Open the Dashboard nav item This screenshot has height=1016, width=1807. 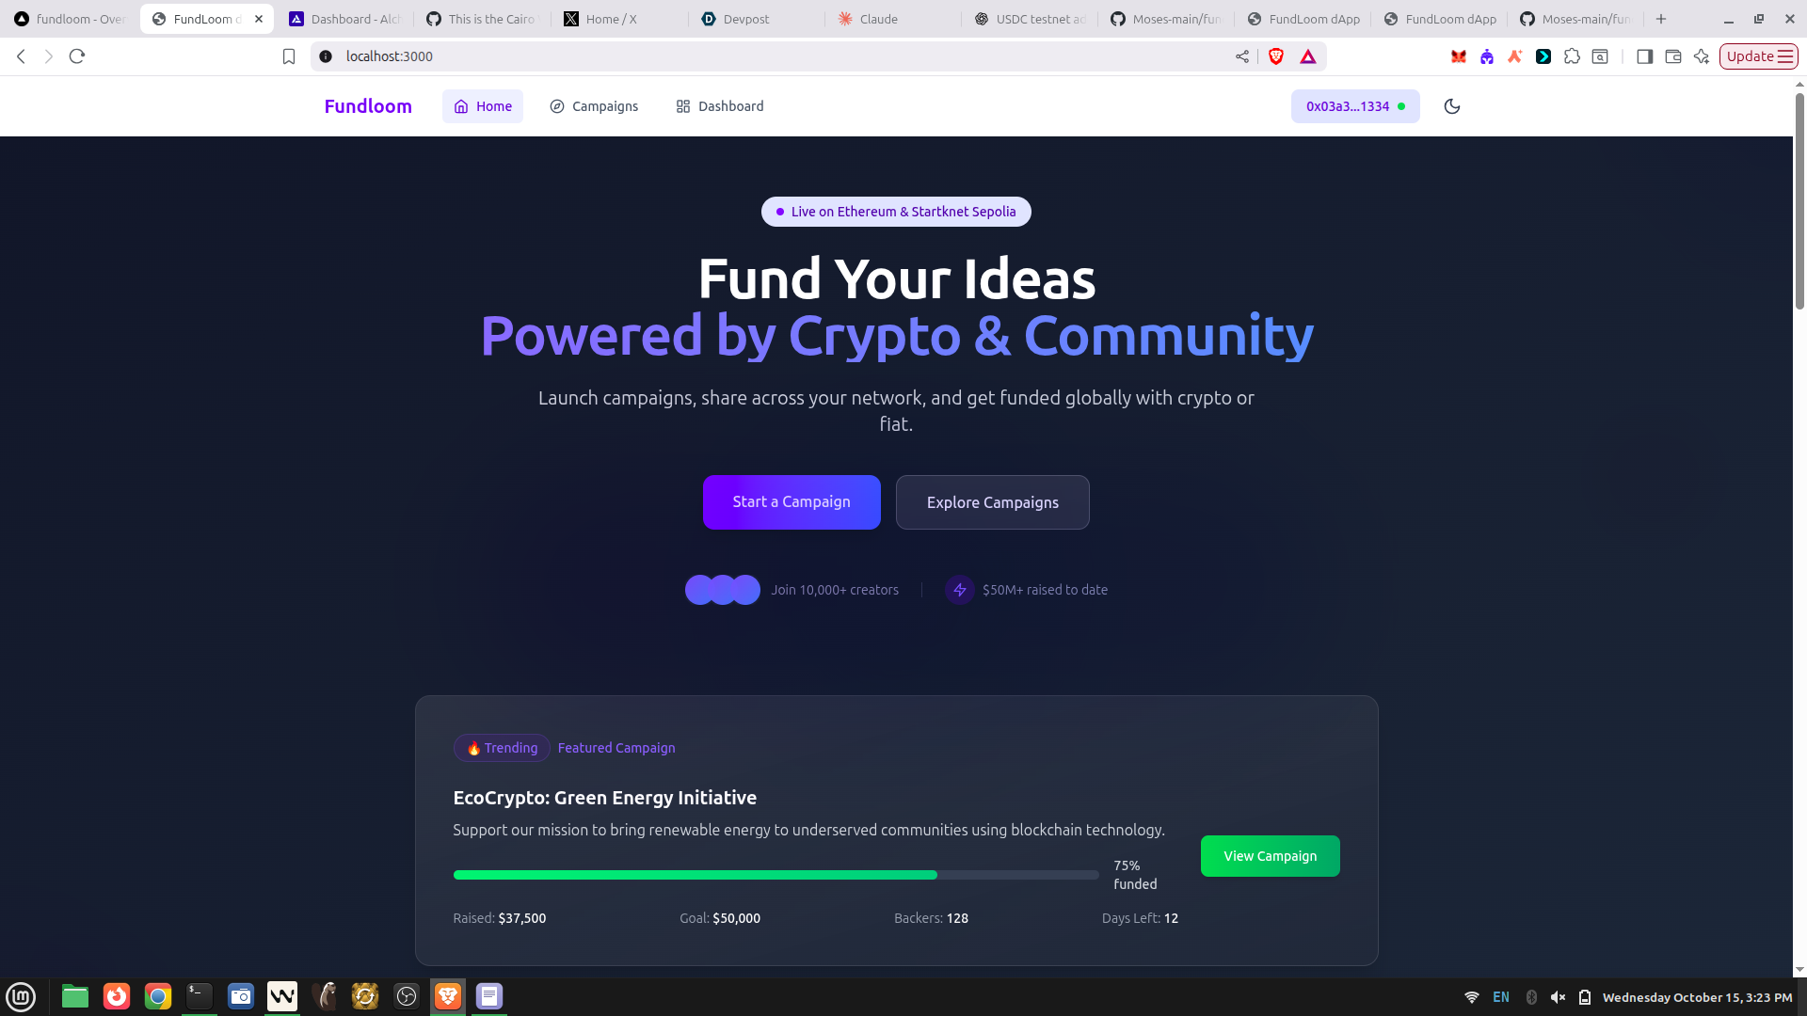point(720,106)
